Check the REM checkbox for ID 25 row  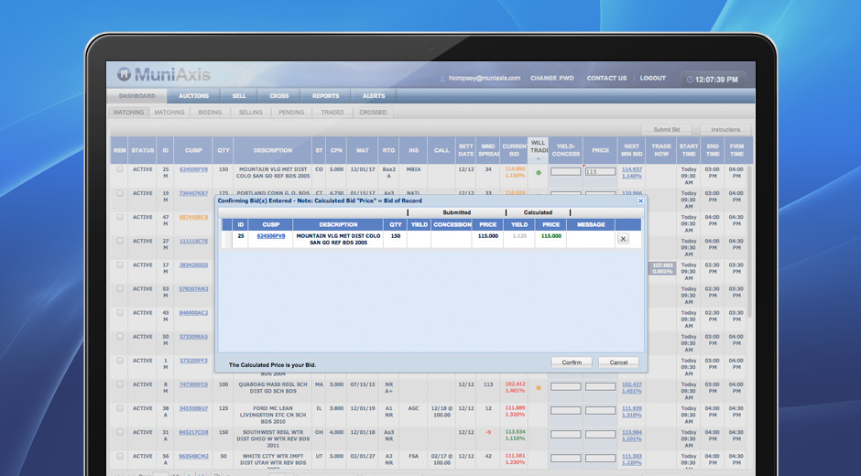coord(120,169)
